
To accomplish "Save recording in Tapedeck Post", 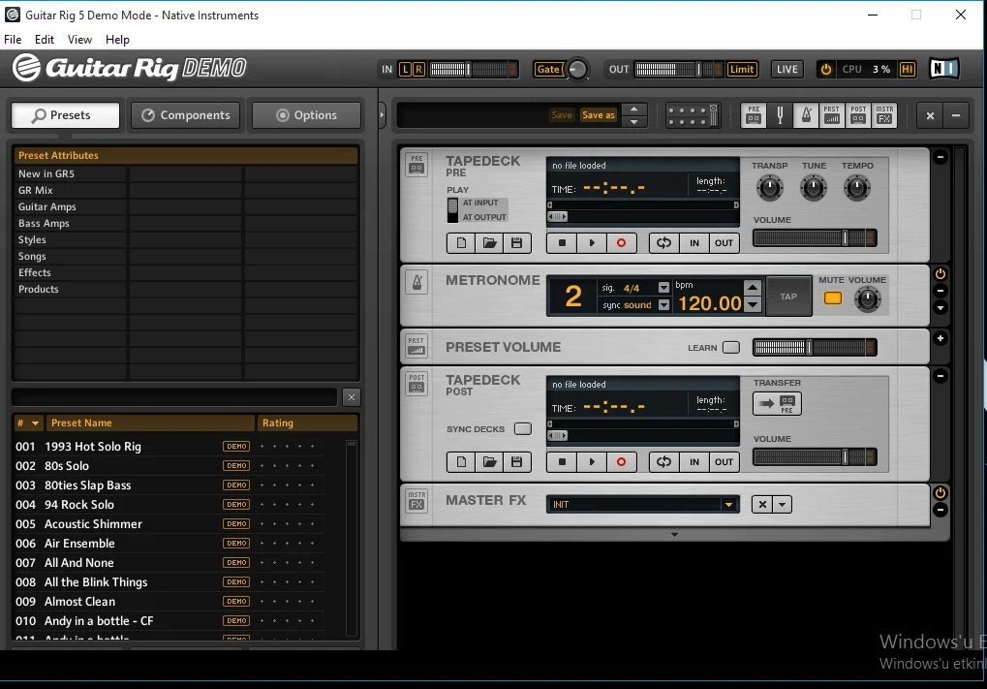I will pos(517,461).
